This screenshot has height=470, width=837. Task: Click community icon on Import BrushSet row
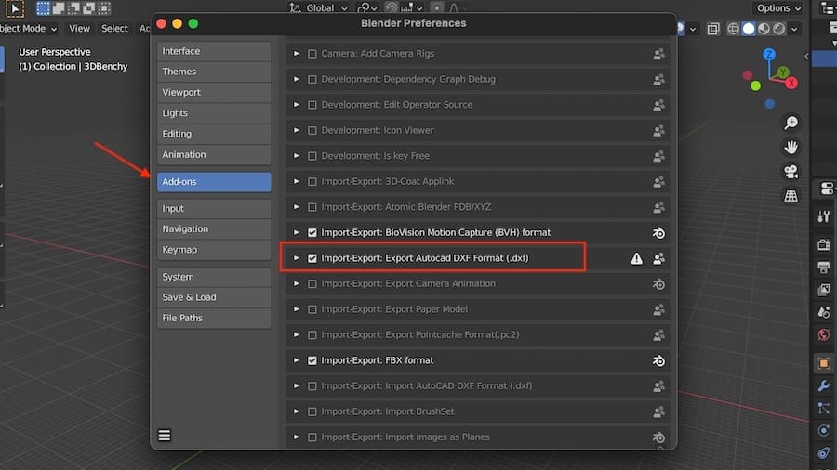[x=658, y=411]
